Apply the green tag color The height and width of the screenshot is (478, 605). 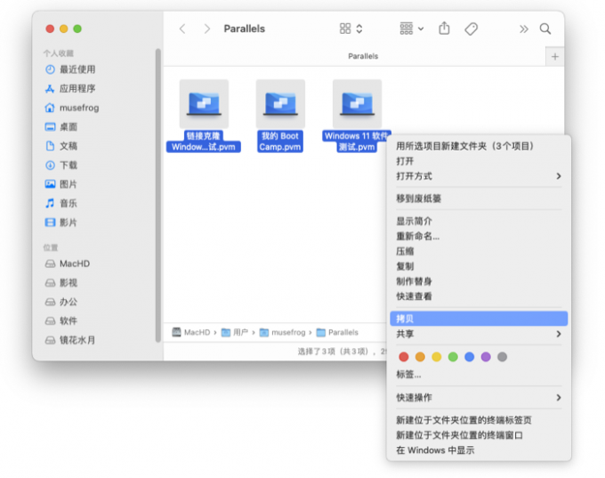tap(453, 357)
